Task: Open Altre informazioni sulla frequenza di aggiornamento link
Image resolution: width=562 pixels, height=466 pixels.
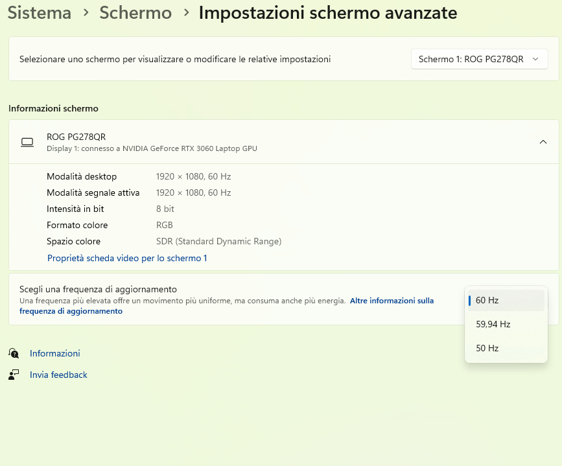Action: coord(226,306)
